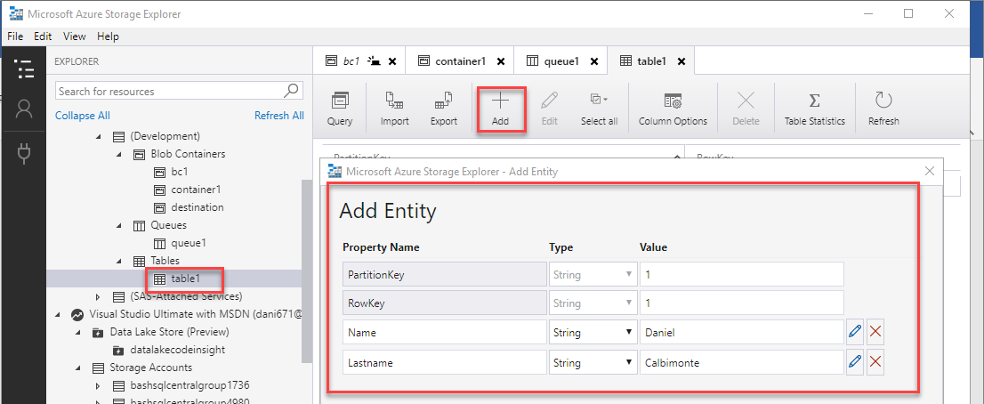The image size is (984, 404).
Task: Delete the Lastname property with red X
Action: click(875, 361)
